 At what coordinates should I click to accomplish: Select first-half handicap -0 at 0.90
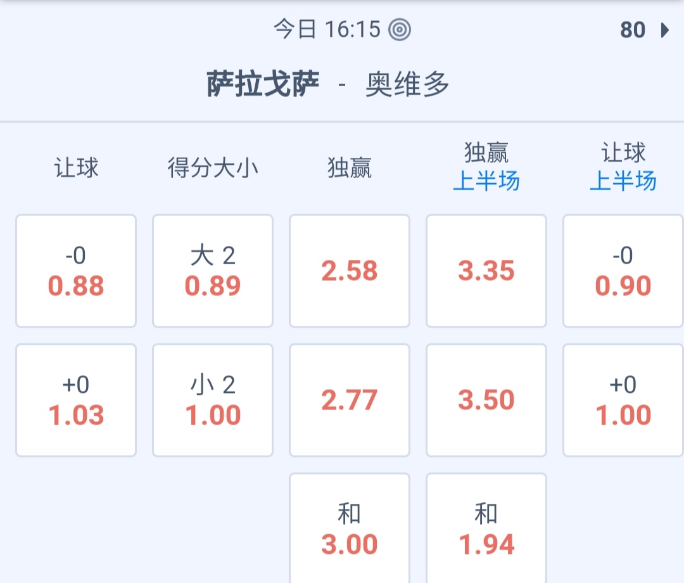623,271
